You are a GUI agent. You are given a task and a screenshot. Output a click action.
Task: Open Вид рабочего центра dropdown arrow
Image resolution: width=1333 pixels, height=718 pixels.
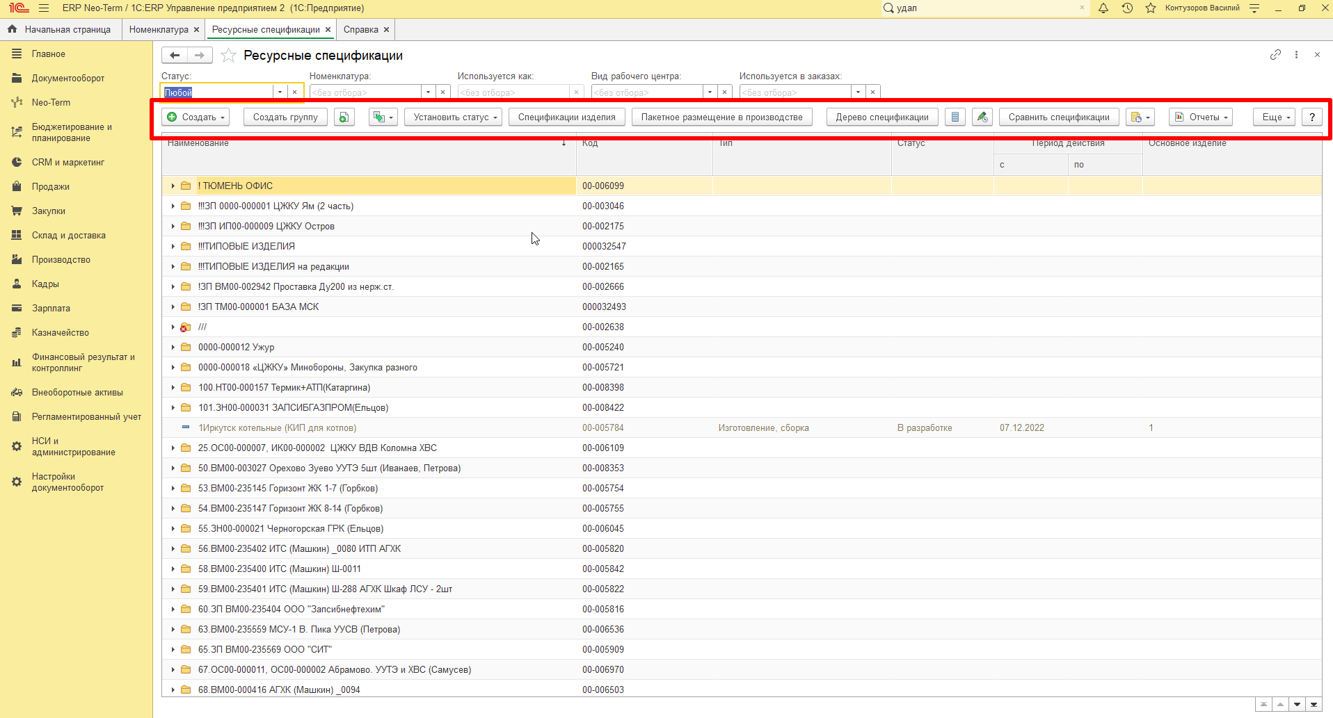[x=710, y=92]
